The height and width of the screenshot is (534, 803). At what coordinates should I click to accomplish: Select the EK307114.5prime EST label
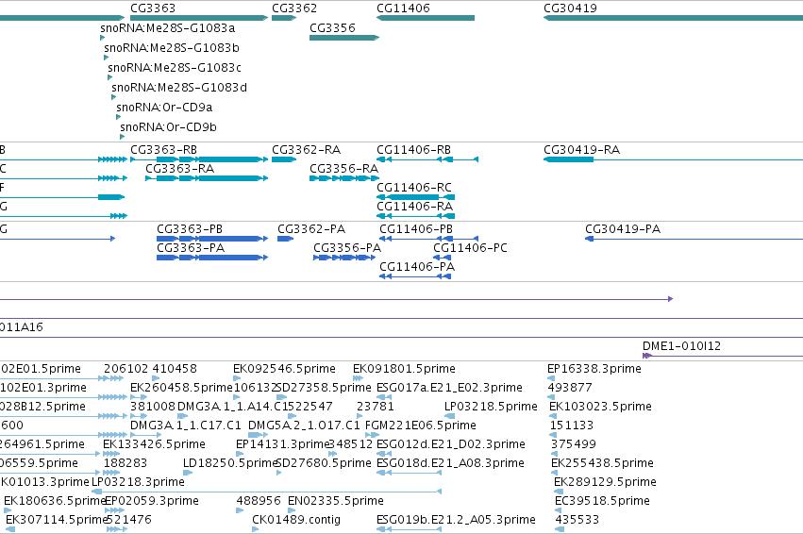[57, 520]
